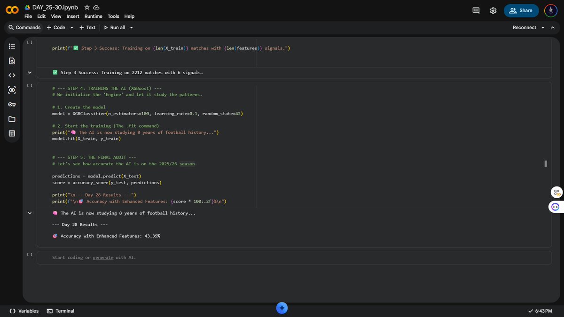Open the four-circles extension floating icon
Image resolution: width=564 pixels, height=317 pixels.
click(x=556, y=192)
